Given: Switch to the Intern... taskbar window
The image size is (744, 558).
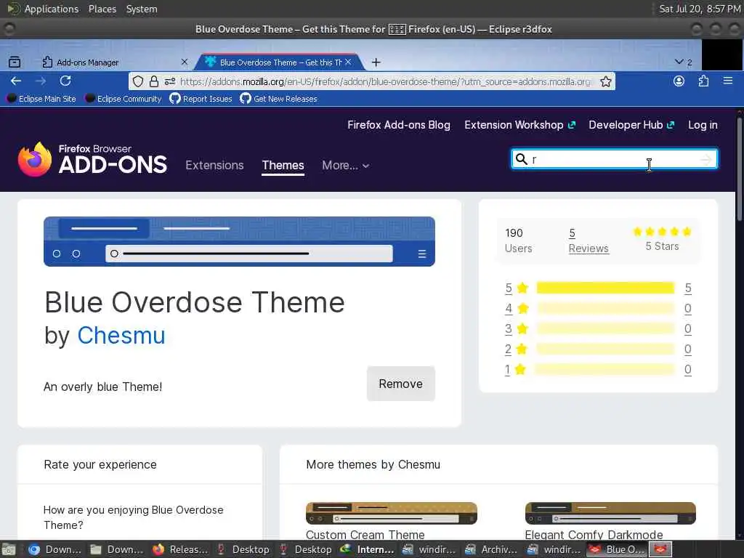Looking at the screenshot, I should [x=368, y=549].
